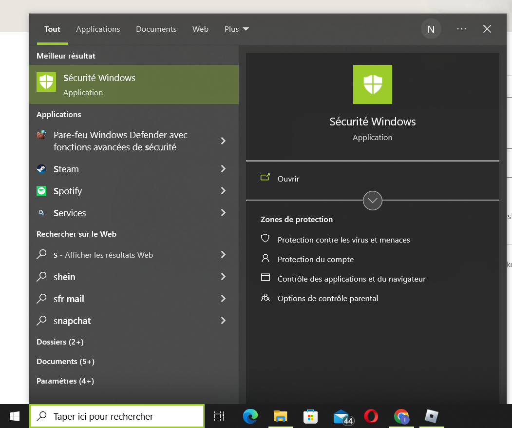This screenshot has width=512, height=428.
Task: Click the Ouvrir open-window icon
Action: 265,177
